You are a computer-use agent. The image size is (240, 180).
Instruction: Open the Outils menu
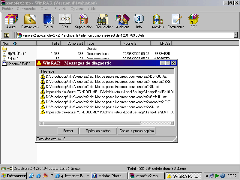click(45, 9)
